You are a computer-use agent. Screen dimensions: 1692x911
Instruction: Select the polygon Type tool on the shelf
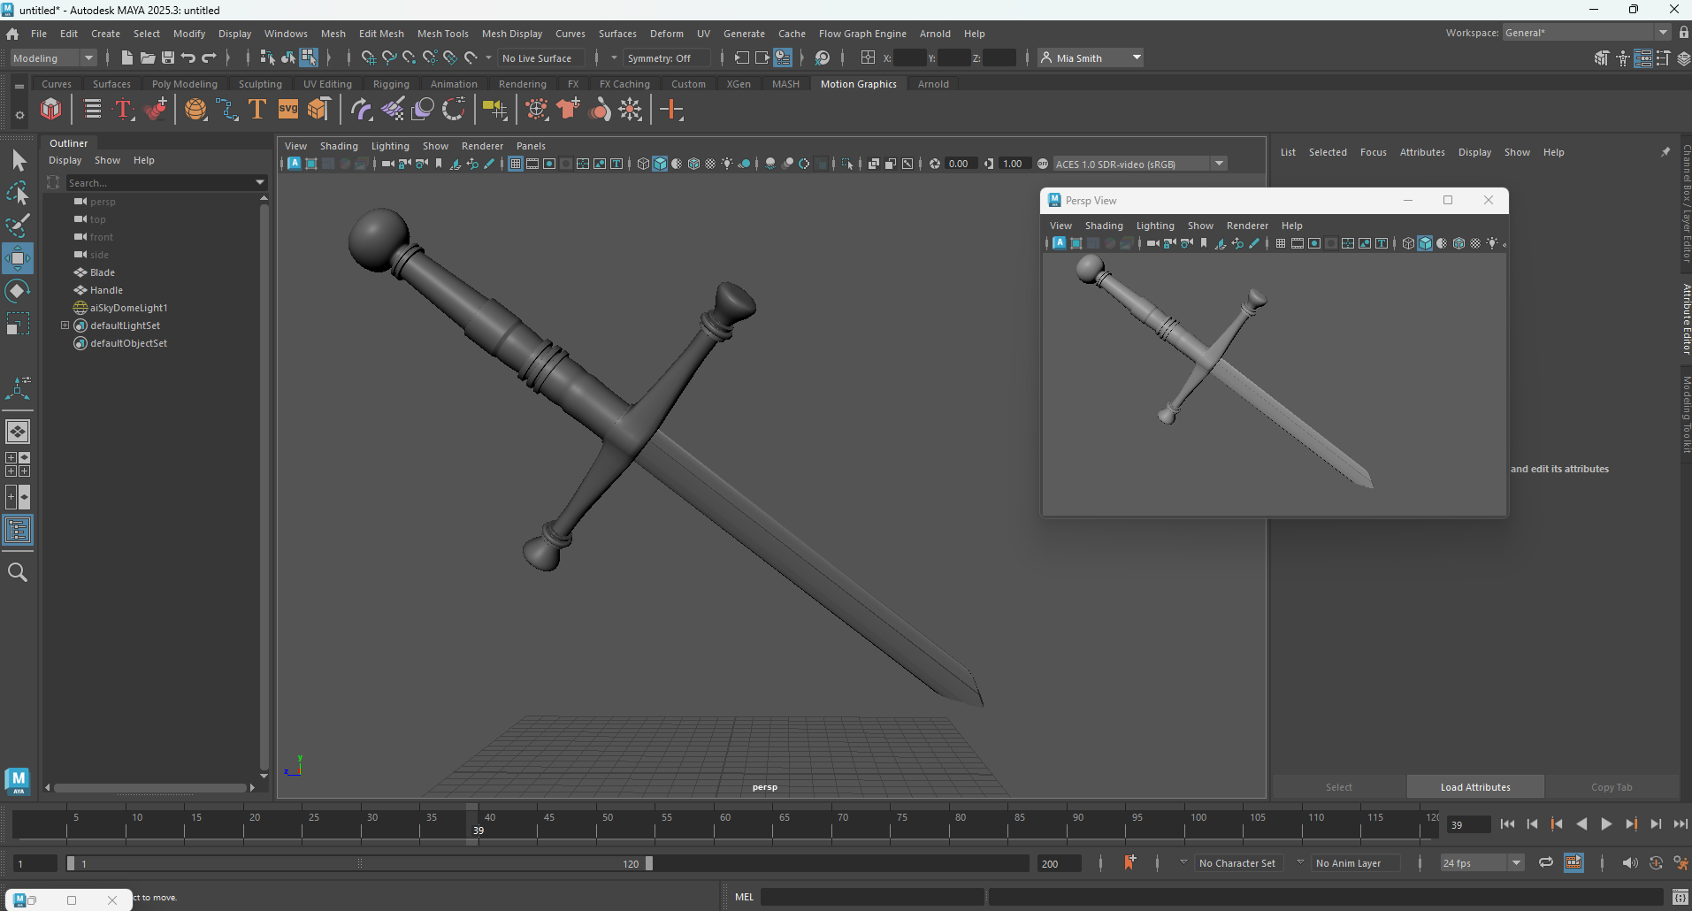tap(257, 109)
